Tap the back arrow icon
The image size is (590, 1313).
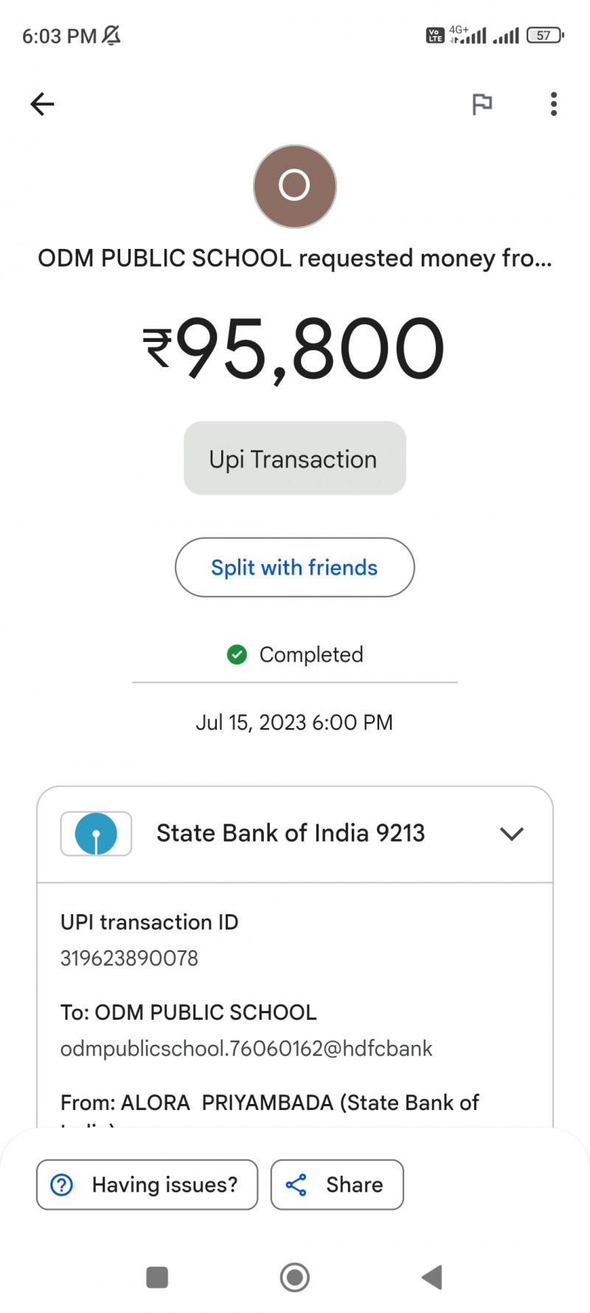pos(42,104)
